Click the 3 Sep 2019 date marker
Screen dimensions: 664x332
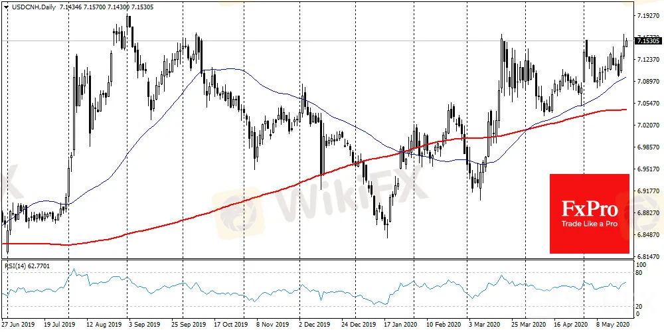point(144,325)
